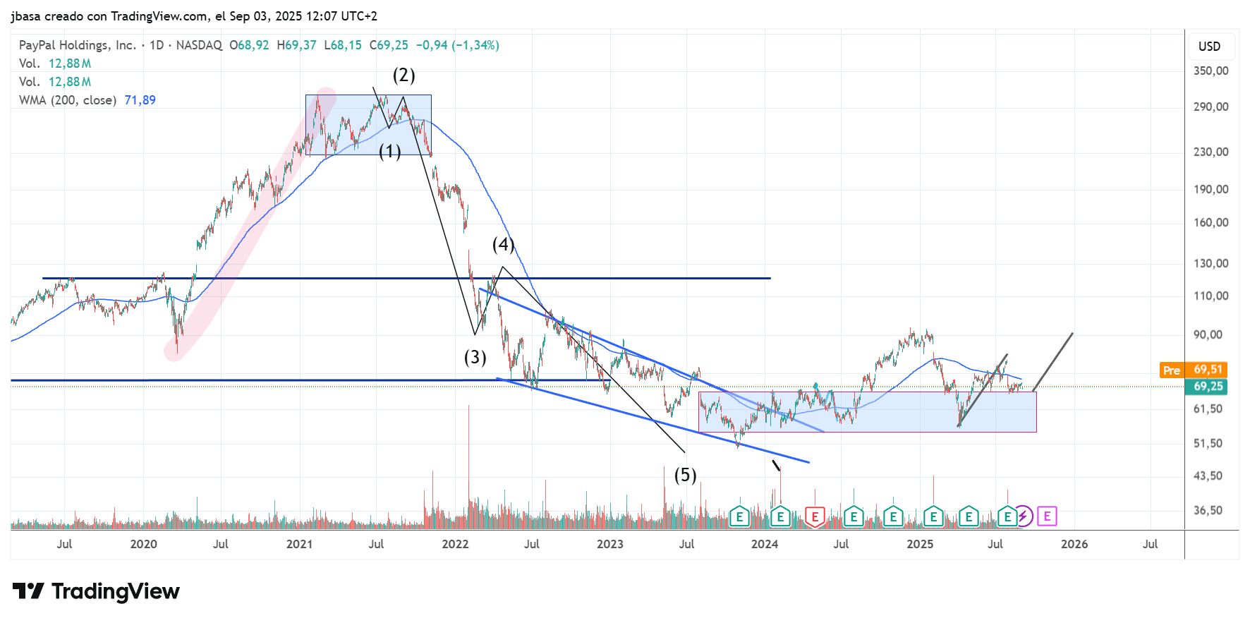1250x623 pixels.
Task: Click the 160,00 price axis label
Action: click(1210, 222)
